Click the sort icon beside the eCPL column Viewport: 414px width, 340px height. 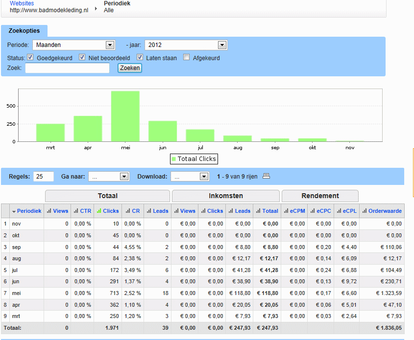click(339, 211)
